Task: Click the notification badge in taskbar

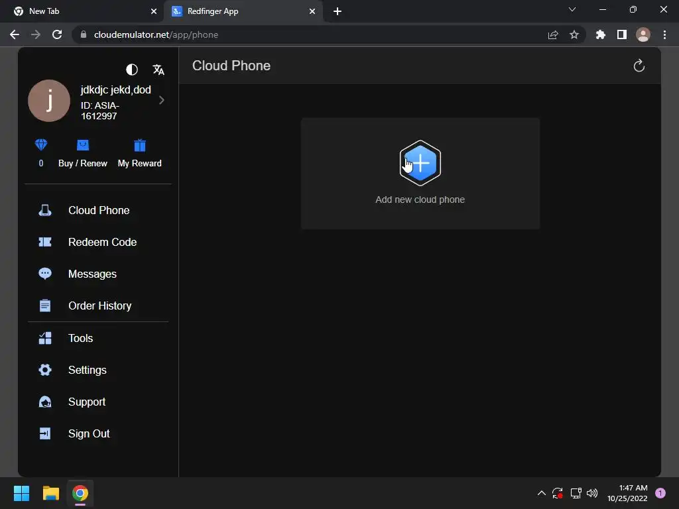Action: click(x=660, y=493)
